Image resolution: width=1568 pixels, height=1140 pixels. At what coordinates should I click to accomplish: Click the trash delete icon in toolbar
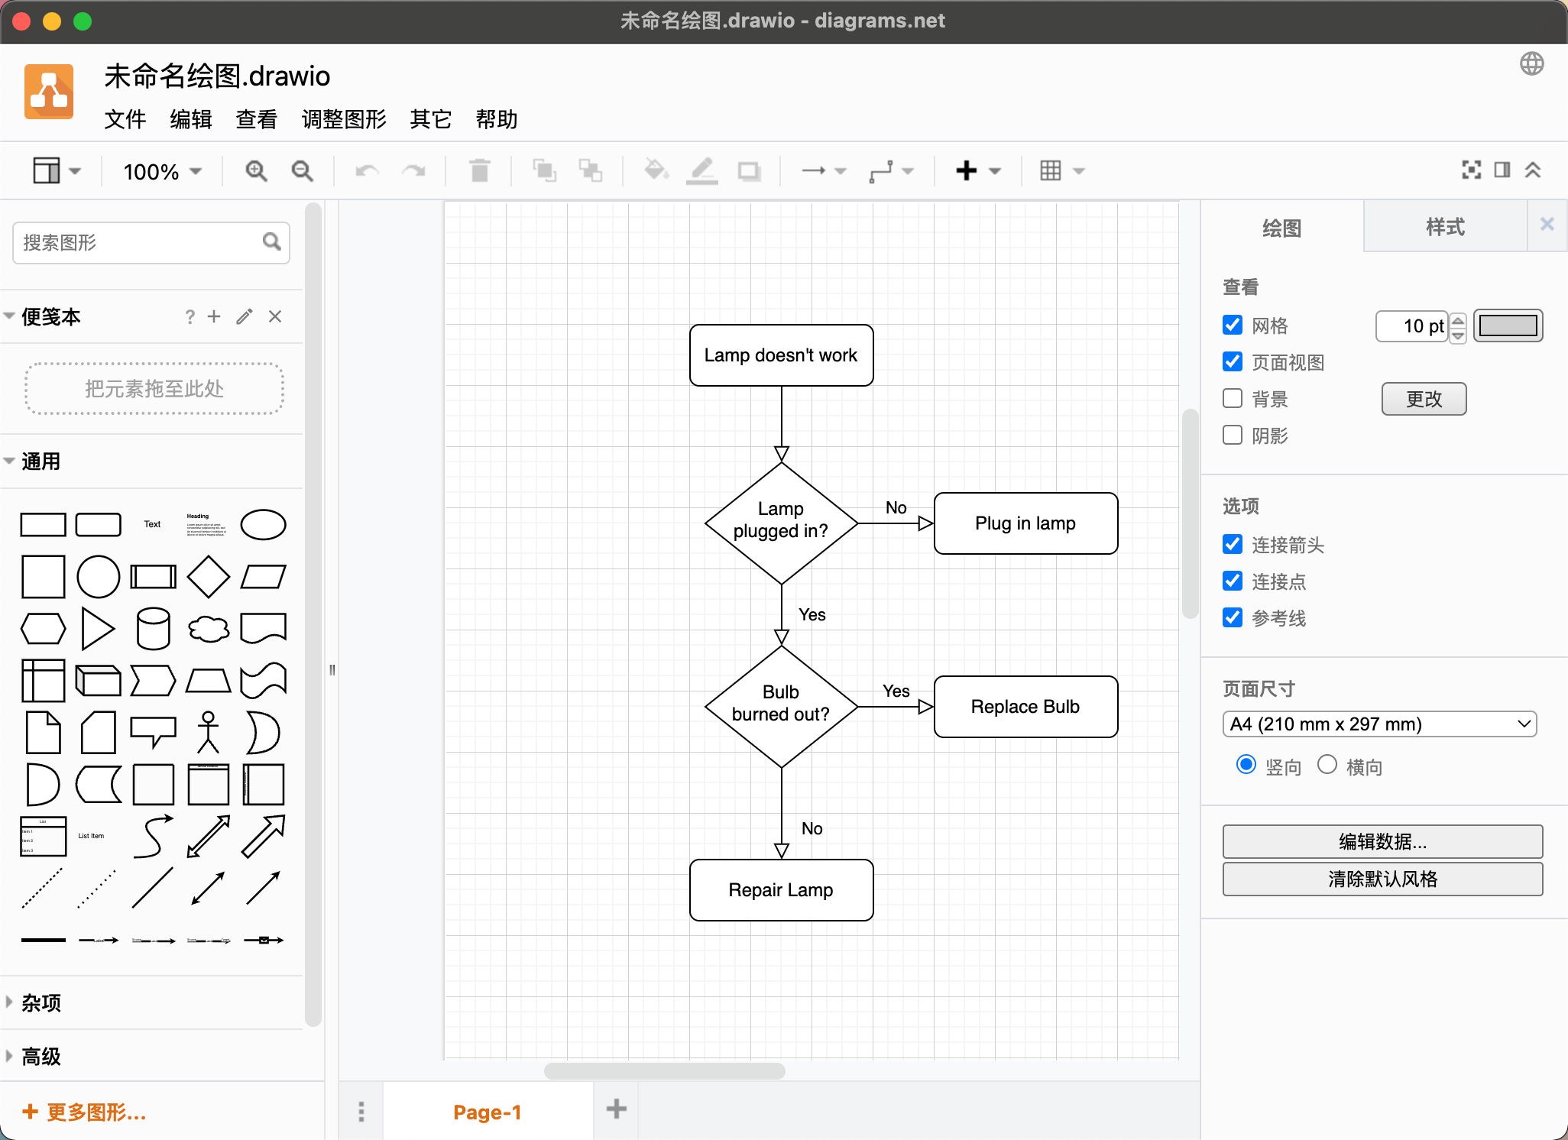480,171
